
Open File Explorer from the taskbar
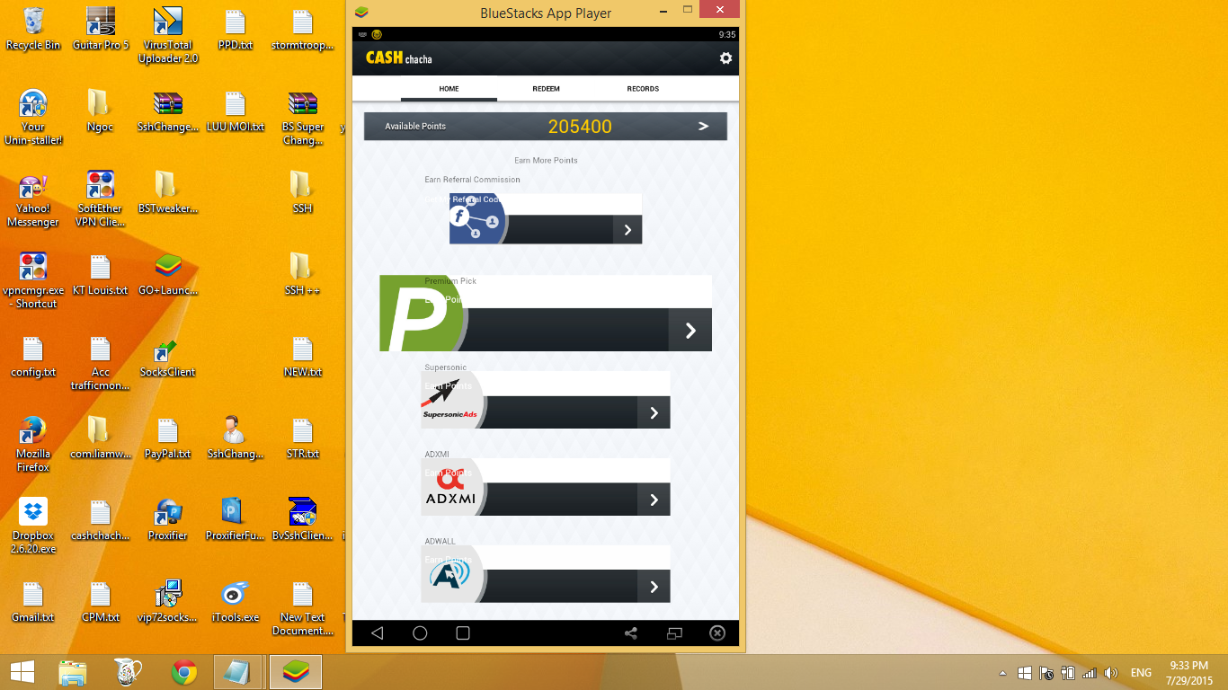(72, 672)
